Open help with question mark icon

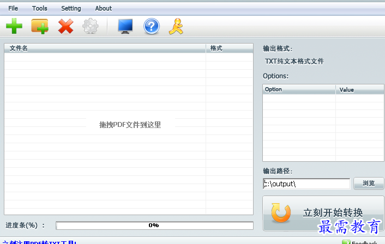click(x=152, y=26)
